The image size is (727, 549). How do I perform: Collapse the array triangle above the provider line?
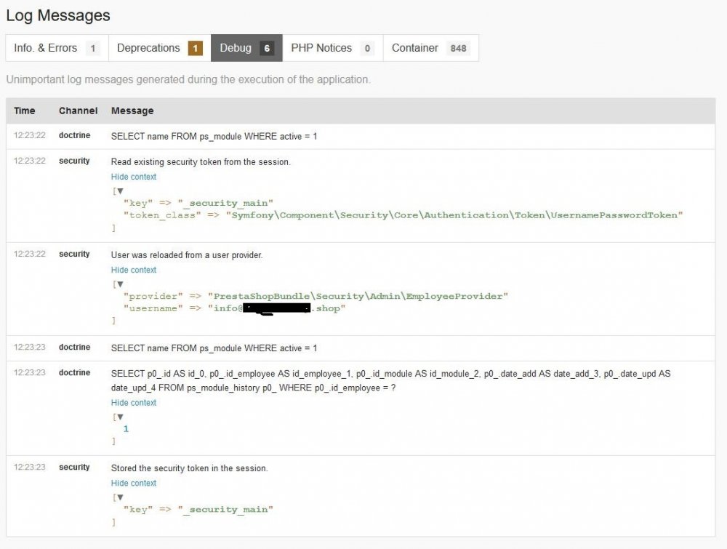point(120,284)
